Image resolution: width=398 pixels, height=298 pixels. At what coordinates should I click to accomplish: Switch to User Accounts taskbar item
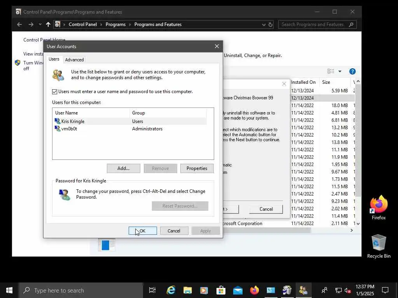tap(304, 290)
